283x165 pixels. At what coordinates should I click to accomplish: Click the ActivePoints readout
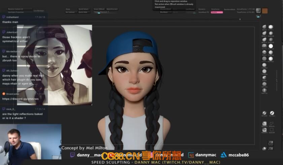pos(246,9)
